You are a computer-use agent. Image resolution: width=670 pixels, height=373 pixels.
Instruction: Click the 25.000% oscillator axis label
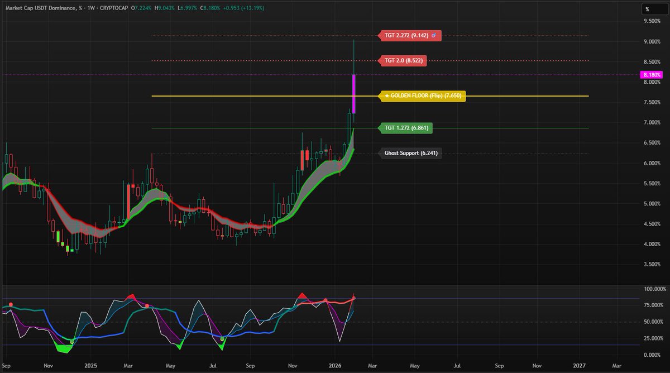tap(653, 338)
